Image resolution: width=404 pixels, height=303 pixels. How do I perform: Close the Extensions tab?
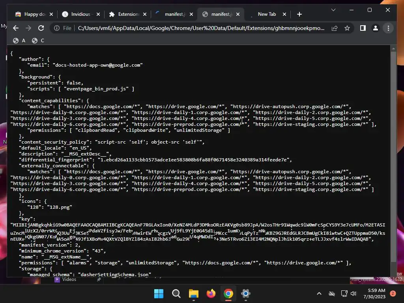[145, 14]
